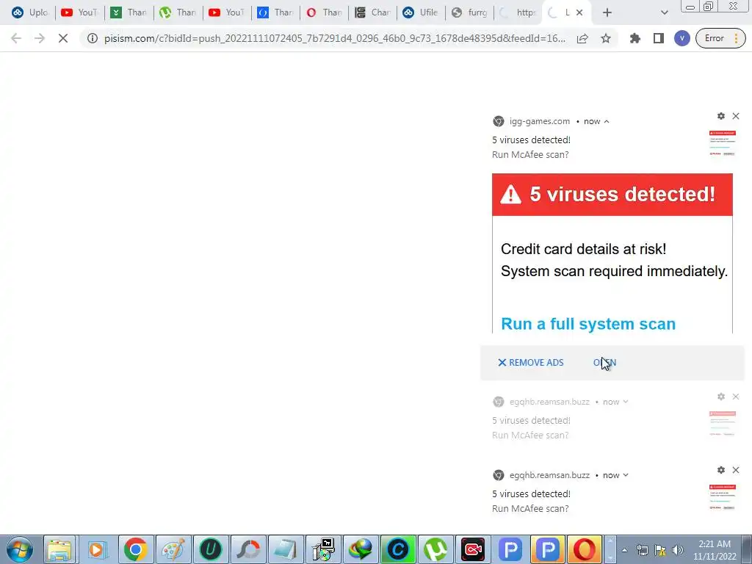
Task: Bookmark this page with the star icon
Action: pos(606,38)
